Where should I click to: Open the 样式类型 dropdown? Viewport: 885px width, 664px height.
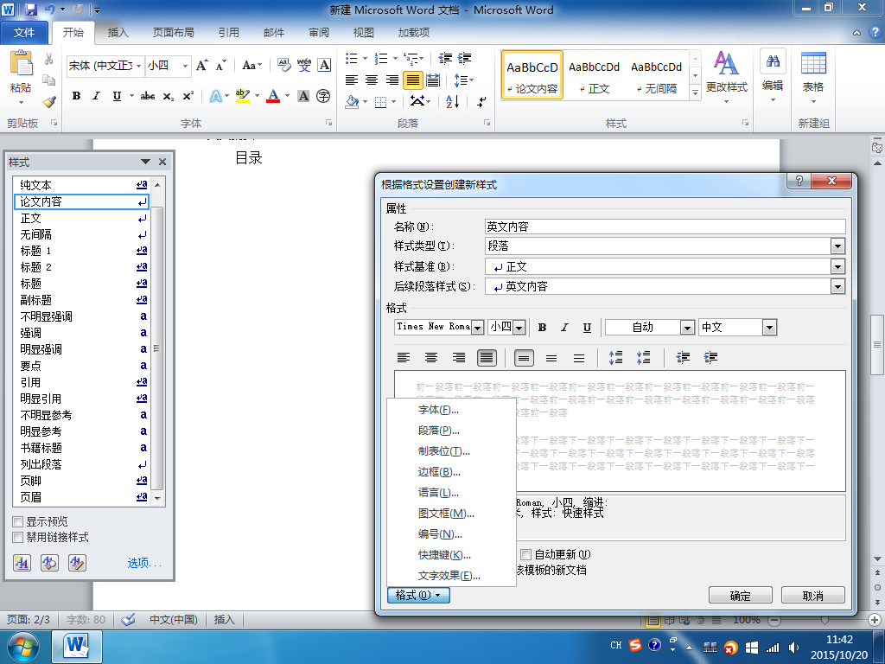tap(837, 246)
